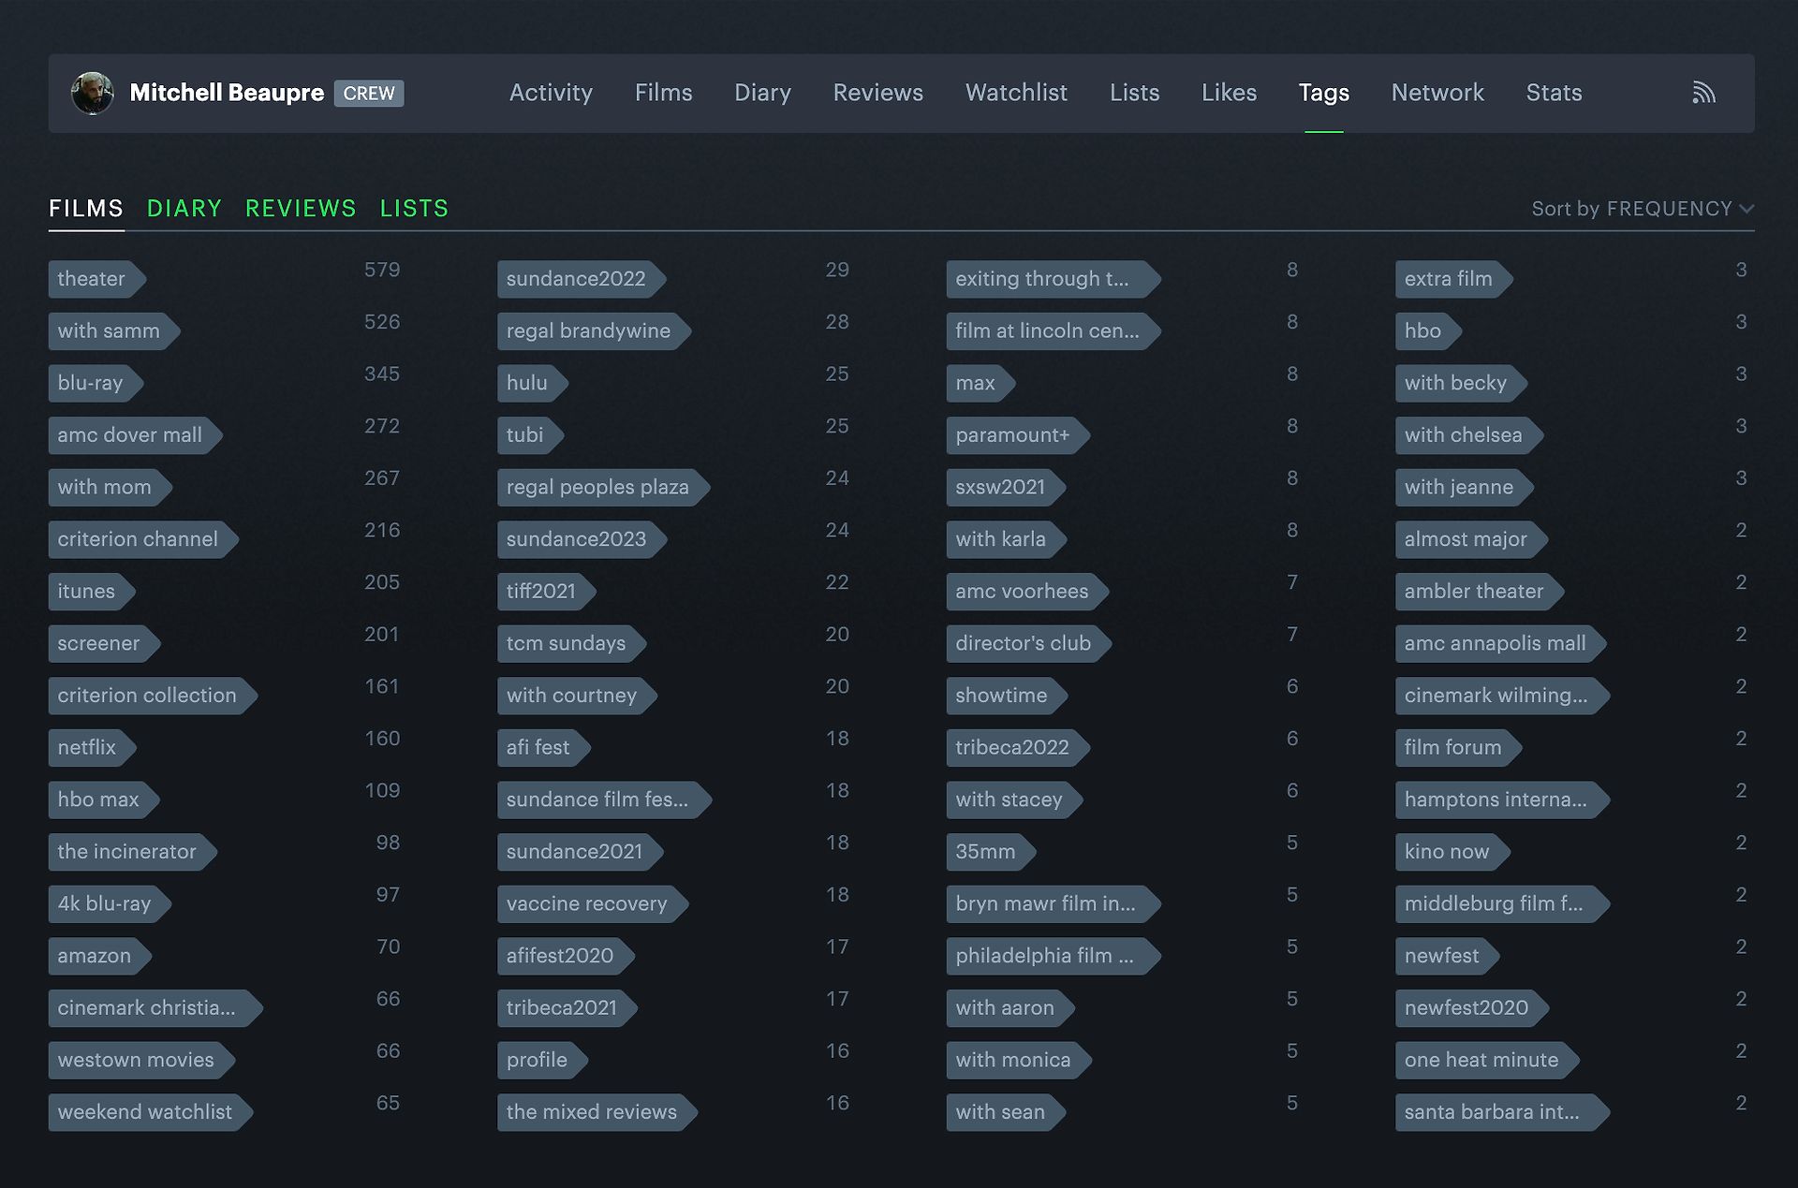Click Mitchell Beaupre's profile avatar
Viewport: 1798px width, 1188px height.
click(93, 93)
